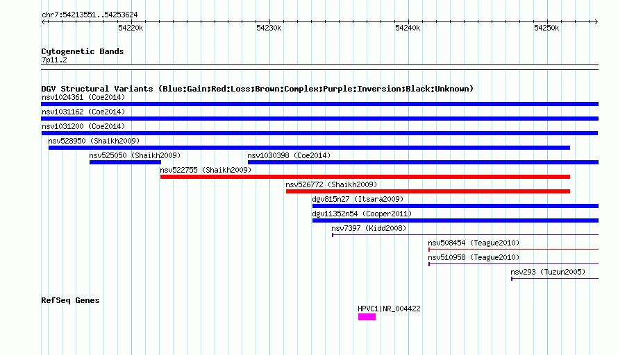Open the red nsv522755 (Shaikh2009) loss bar
618x355 pixels.
(365, 177)
